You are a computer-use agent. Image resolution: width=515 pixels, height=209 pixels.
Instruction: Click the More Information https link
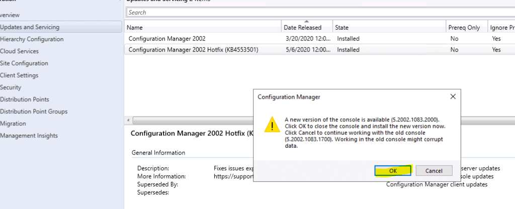pos(234,176)
